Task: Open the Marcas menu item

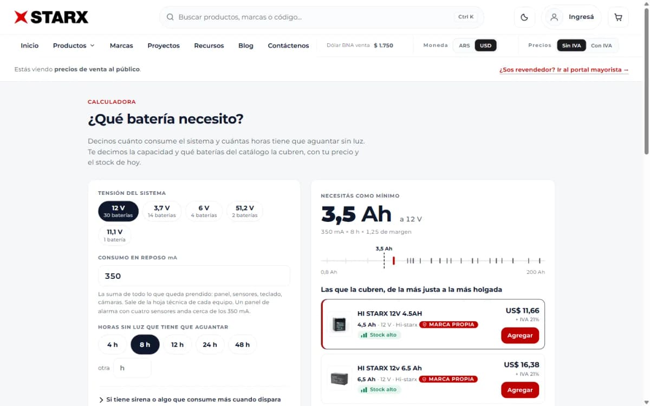Action: (121, 45)
